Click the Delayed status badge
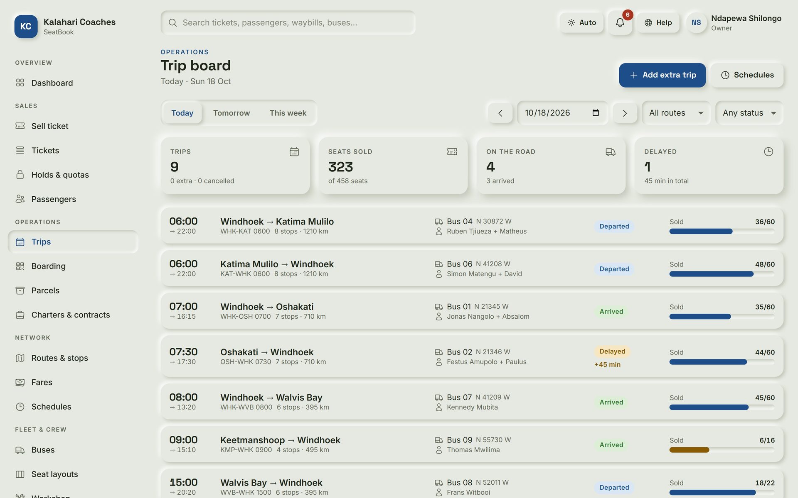This screenshot has width=798, height=498. pyautogui.click(x=612, y=352)
